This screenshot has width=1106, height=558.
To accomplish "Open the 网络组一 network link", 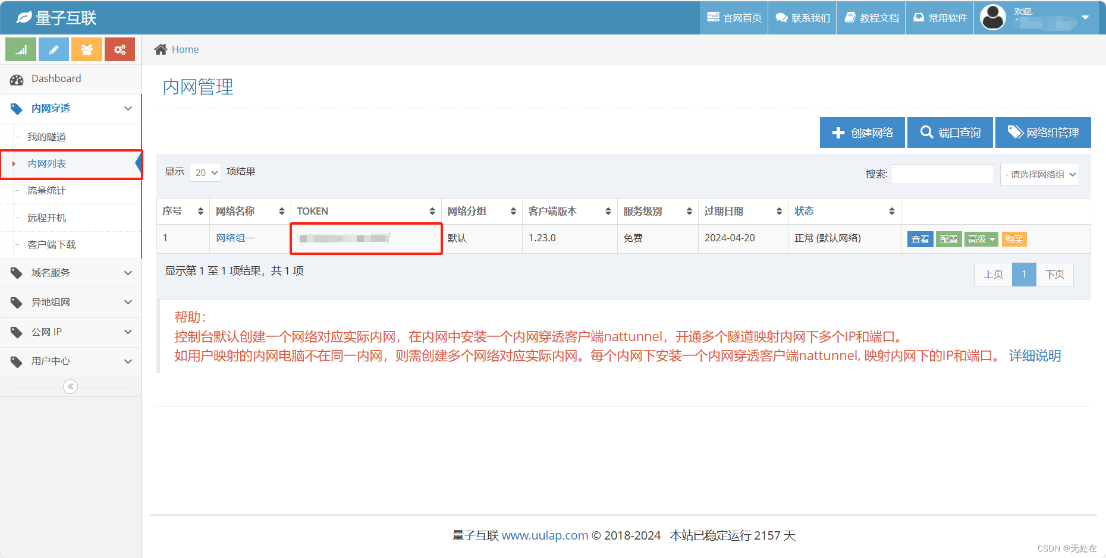I will [x=235, y=238].
